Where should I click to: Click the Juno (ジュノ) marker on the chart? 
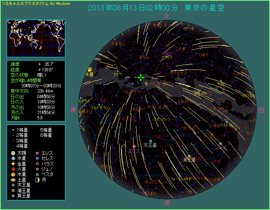click(220, 143)
